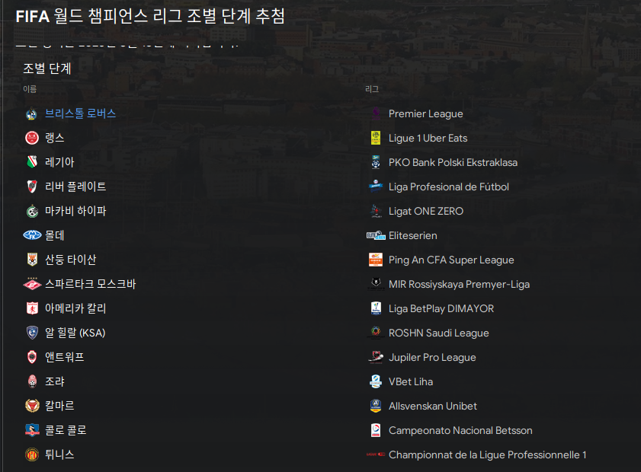The image size is (641, 472).
Task: Select the 알 힐랄 (KSA) team name
Action: [x=75, y=333]
